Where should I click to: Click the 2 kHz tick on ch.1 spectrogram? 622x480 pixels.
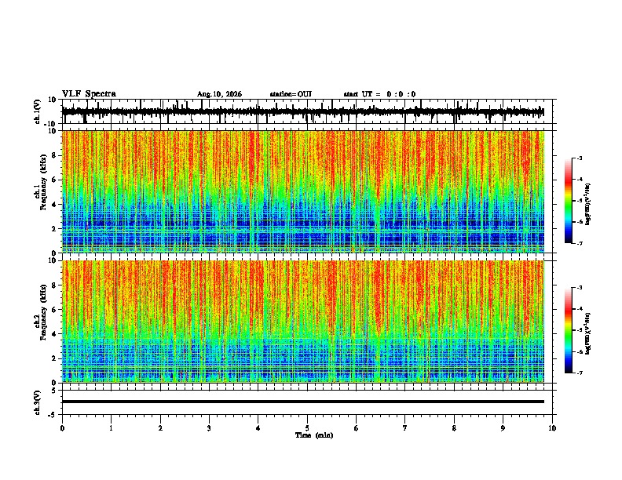click(55, 229)
